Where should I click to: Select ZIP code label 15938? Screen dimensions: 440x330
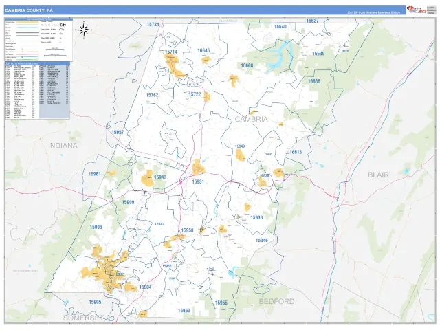click(256, 217)
